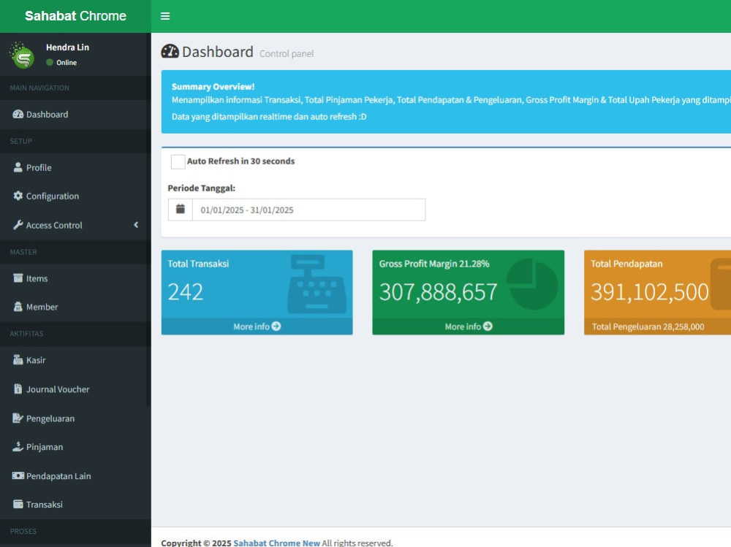
Task: Select Pengeluaran in the sidebar
Action: coord(75,418)
